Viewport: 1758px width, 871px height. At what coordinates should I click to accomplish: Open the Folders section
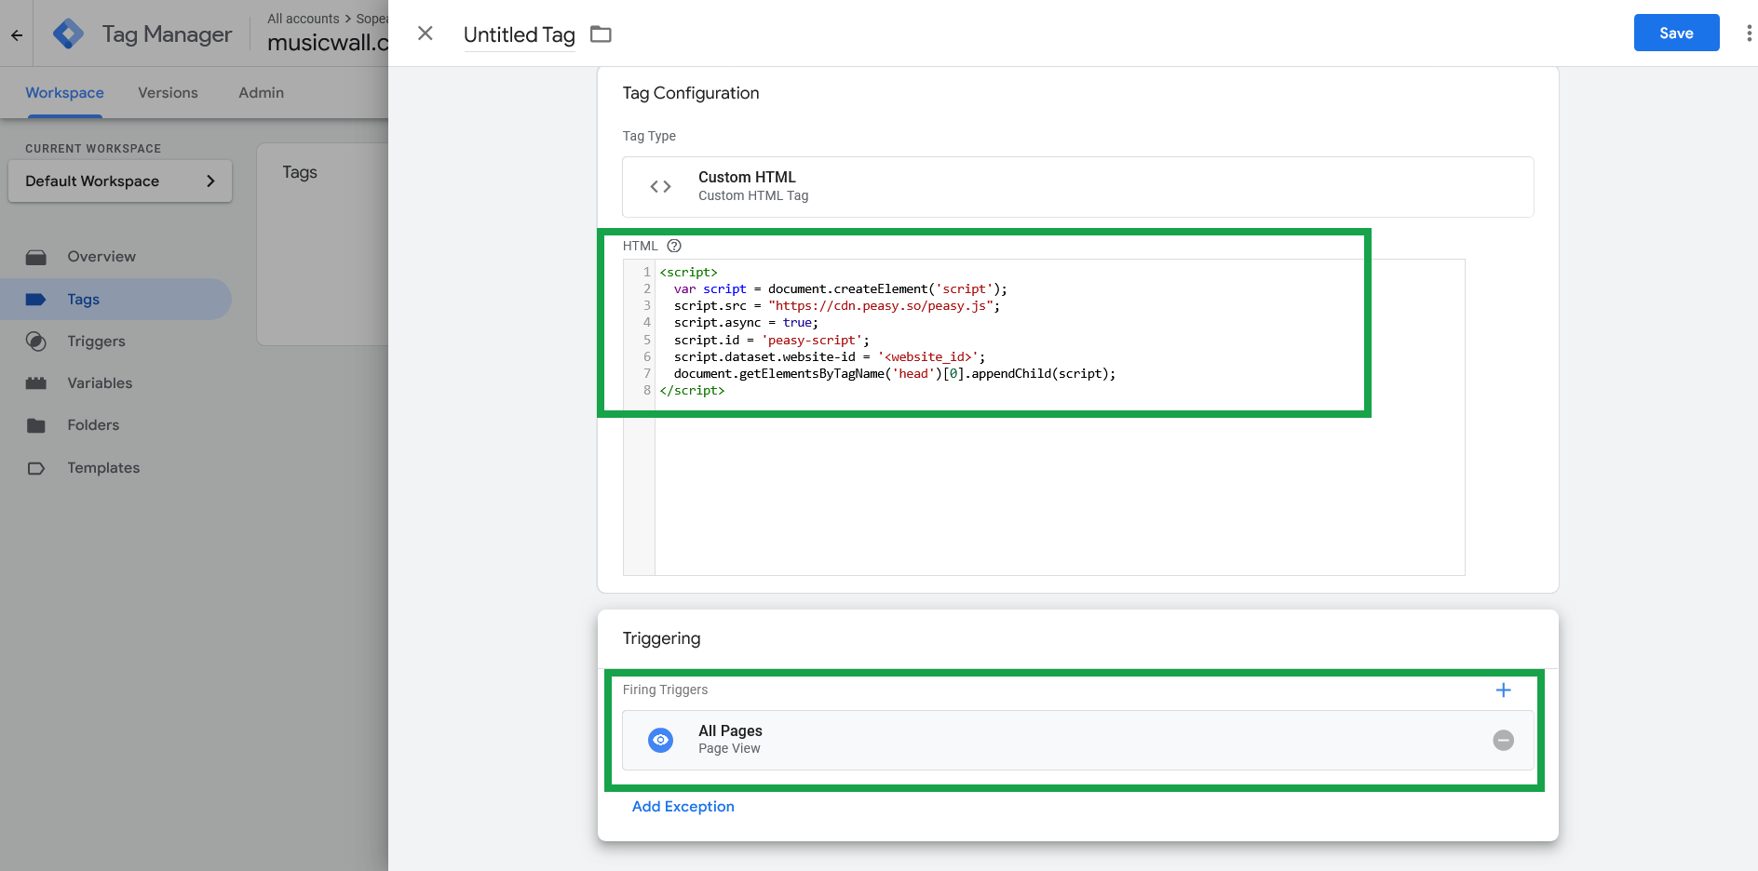coord(95,425)
